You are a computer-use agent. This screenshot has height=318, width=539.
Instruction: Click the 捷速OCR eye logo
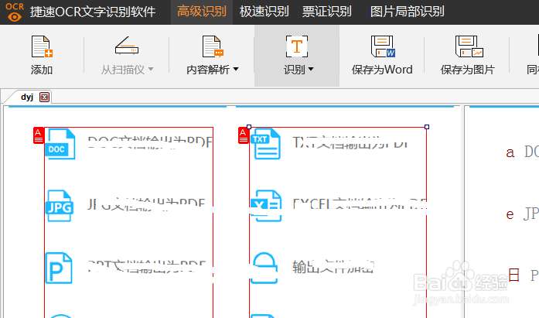15,12
